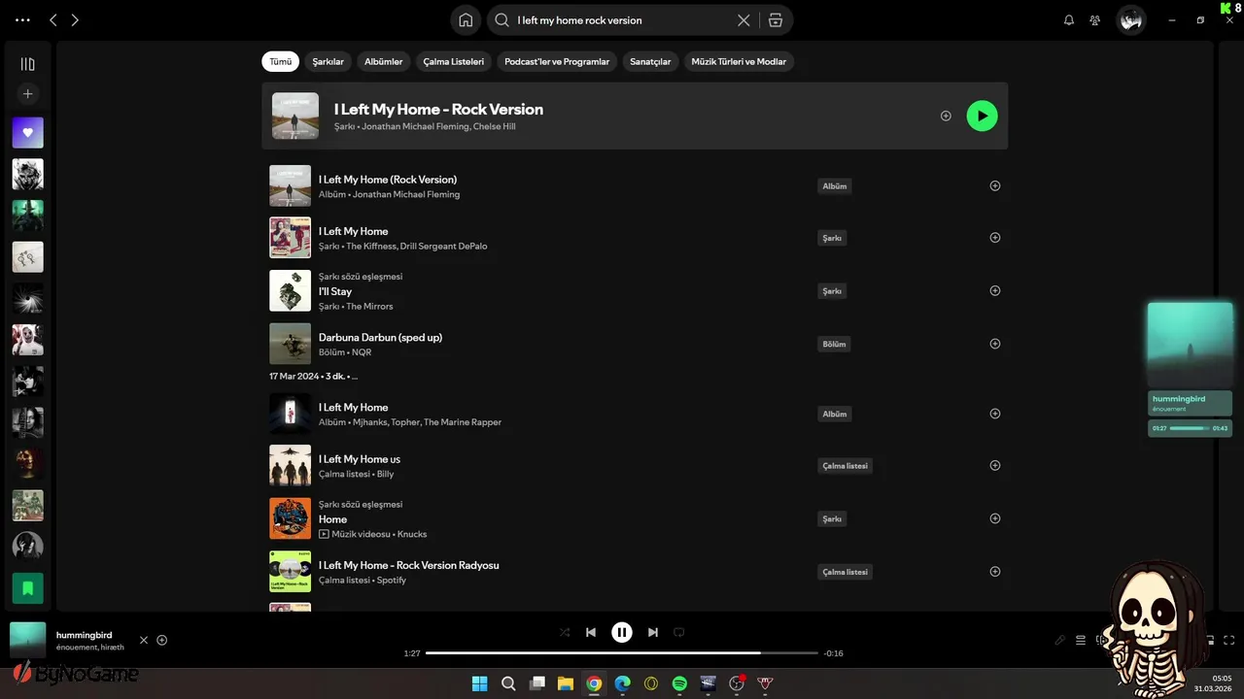Select the Podcast'ler ve Programlar chip
The image size is (1244, 699).
click(557, 61)
